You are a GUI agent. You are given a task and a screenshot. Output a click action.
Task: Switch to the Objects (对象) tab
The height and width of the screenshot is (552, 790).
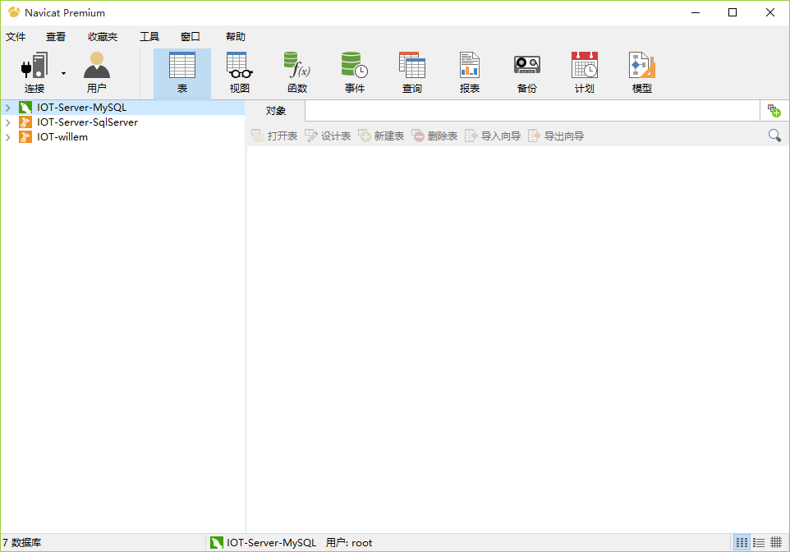[276, 111]
